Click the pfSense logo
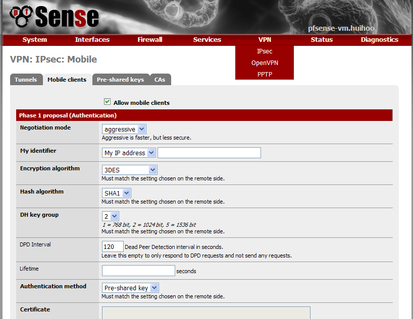Screen dimensions: 413x319 tap(55, 18)
